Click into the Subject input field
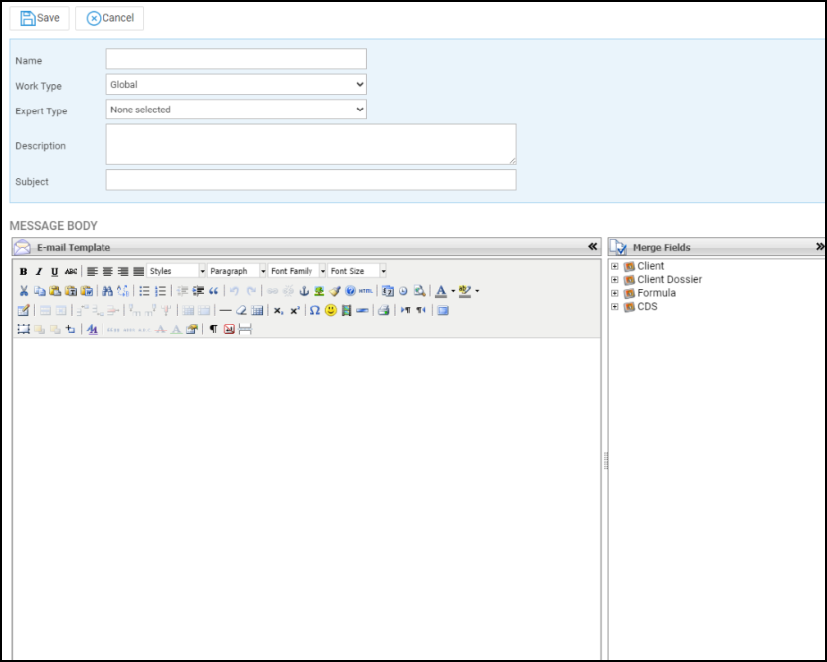The height and width of the screenshot is (662, 827). (310, 180)
